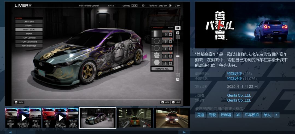Click the BP currency coin icon

[170, 6]
